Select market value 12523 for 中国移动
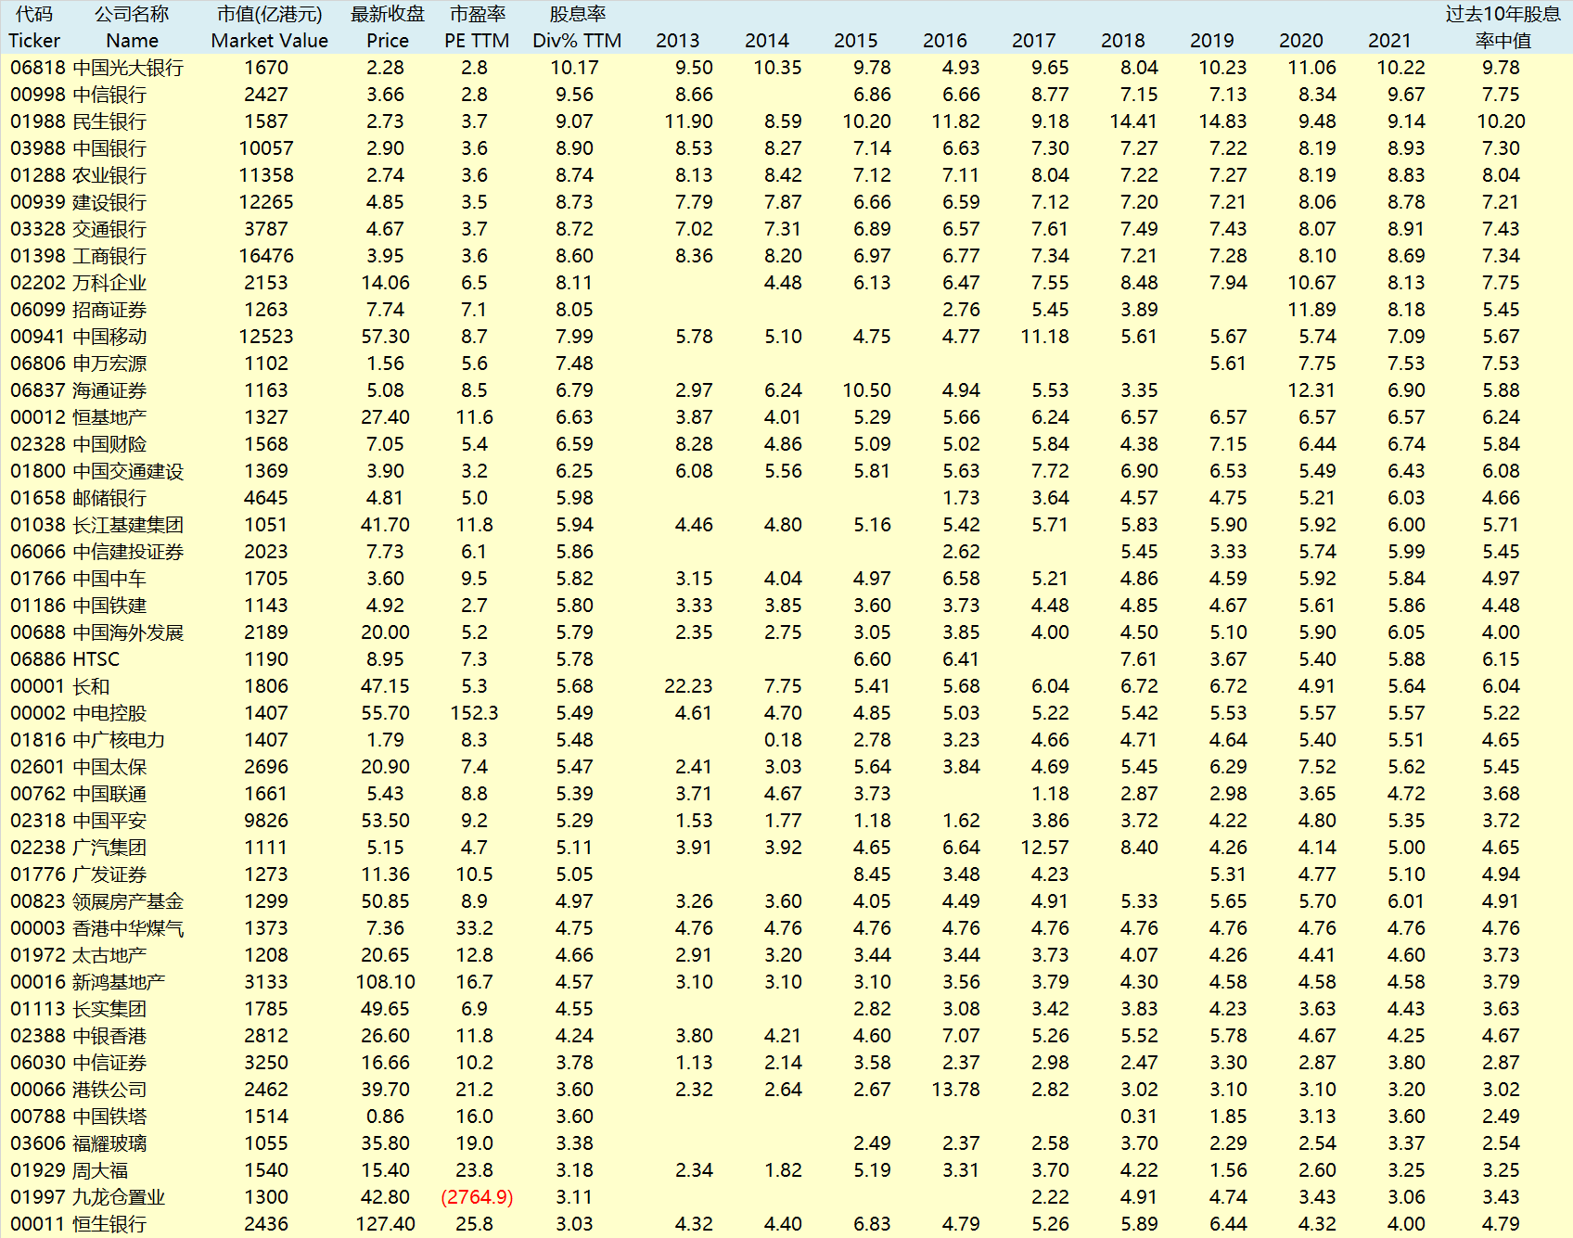1573x1238 pixels. coord(266,337)
